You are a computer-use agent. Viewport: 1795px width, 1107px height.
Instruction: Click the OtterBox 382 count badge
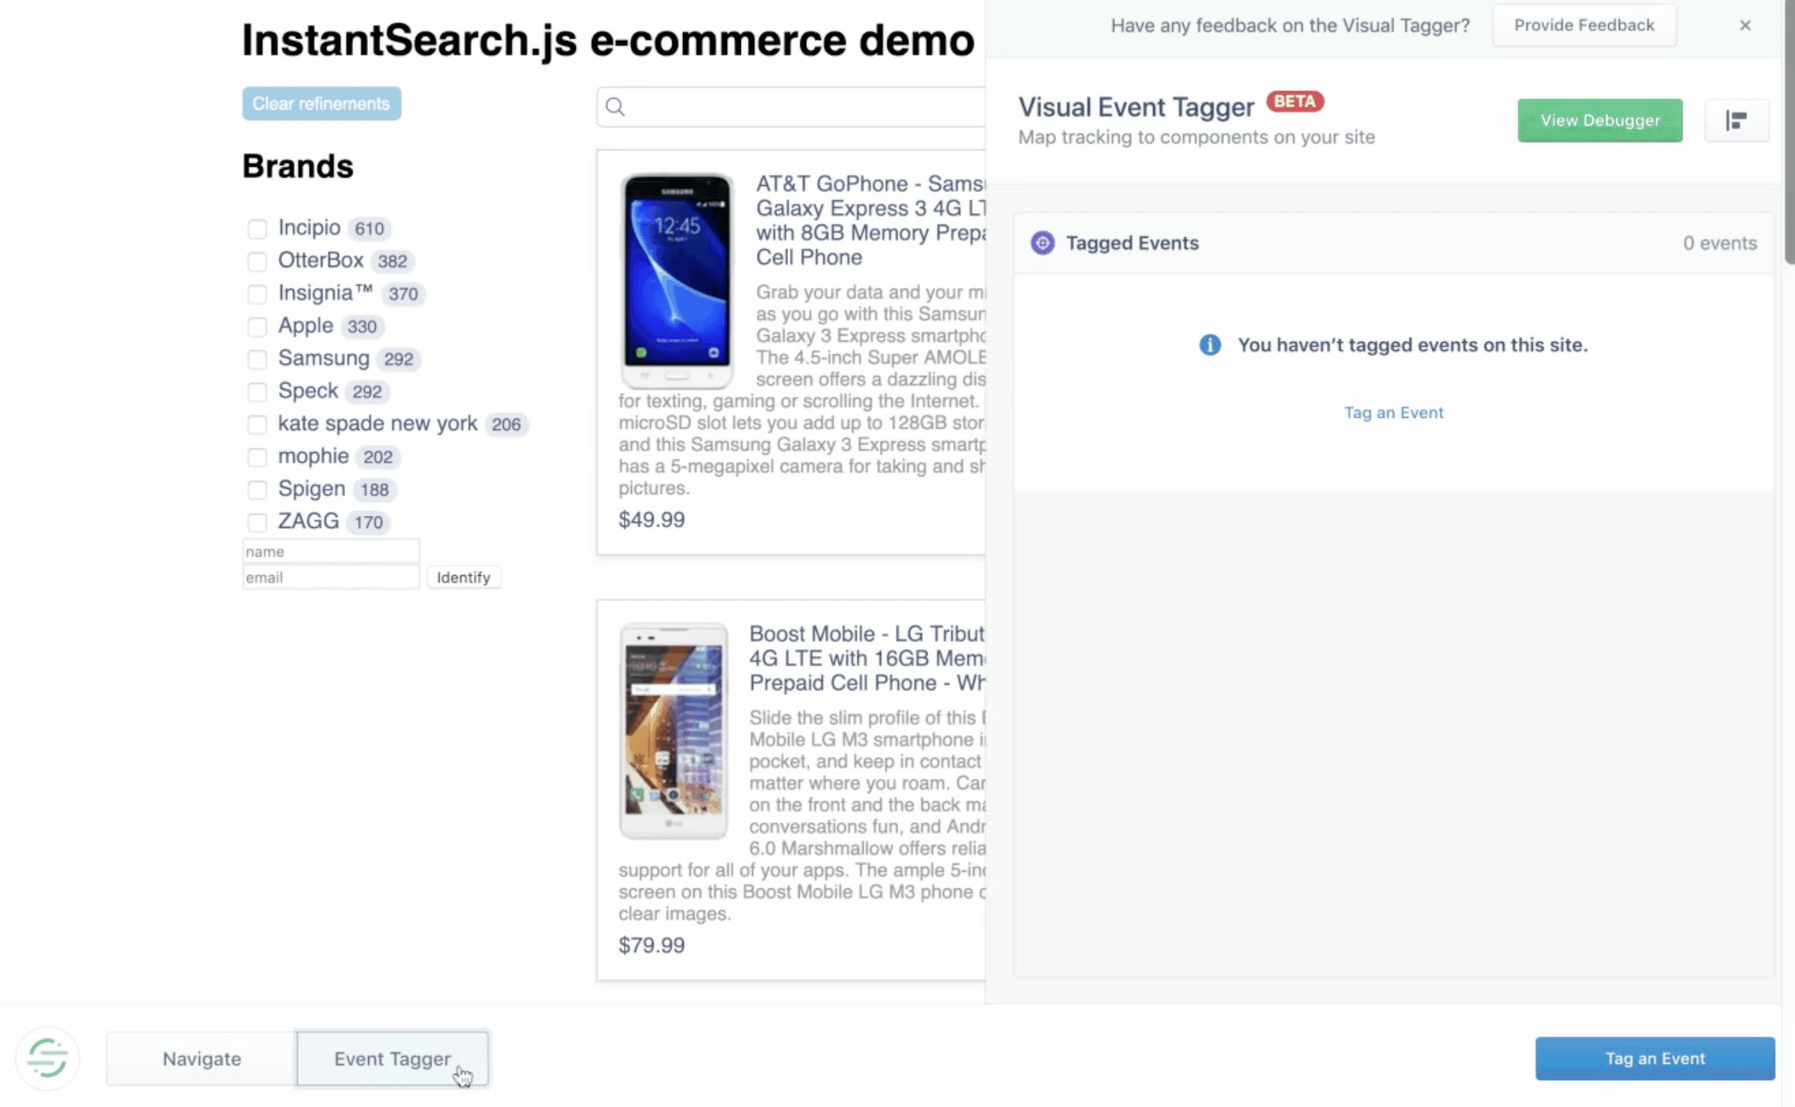point(392,261)
